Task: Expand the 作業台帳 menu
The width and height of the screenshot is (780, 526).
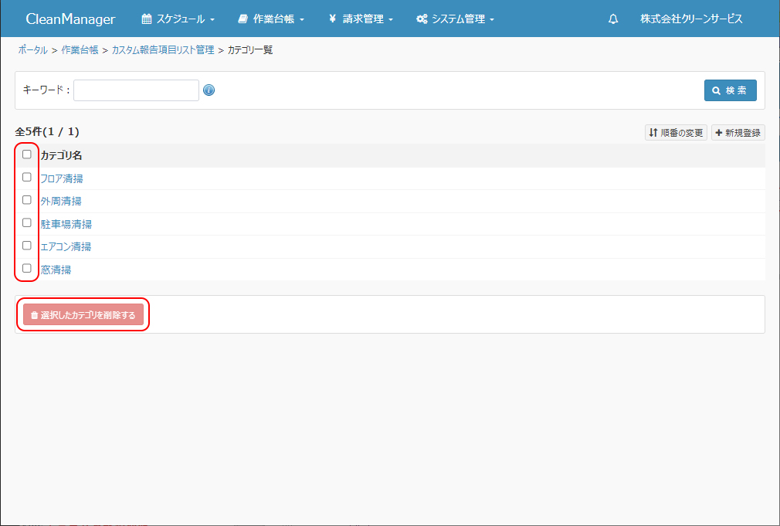Action: [x=271, y=19]
